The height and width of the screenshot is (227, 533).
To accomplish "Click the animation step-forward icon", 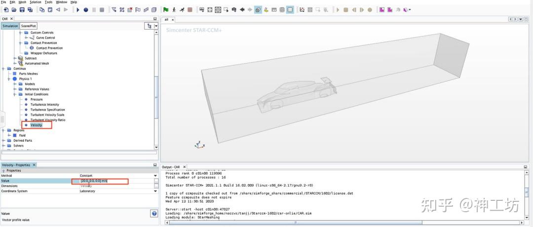I will [x=362, y=10].
